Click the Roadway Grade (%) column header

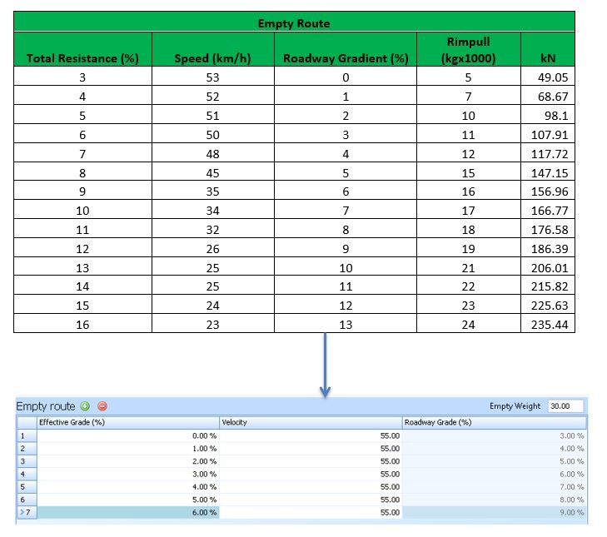(495, 422)
